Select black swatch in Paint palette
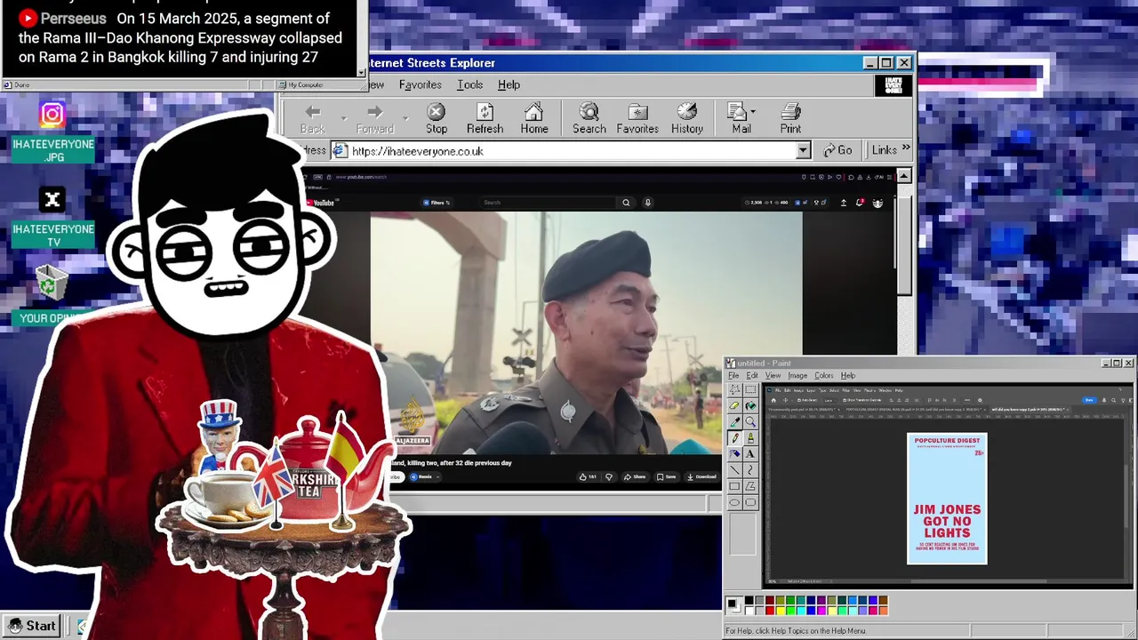This screenshot has width=1138, height=640. 749,600
